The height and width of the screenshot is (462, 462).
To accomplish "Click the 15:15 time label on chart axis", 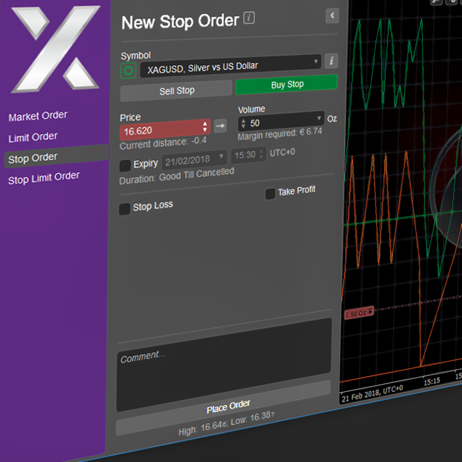I will [x=431, y=382].
